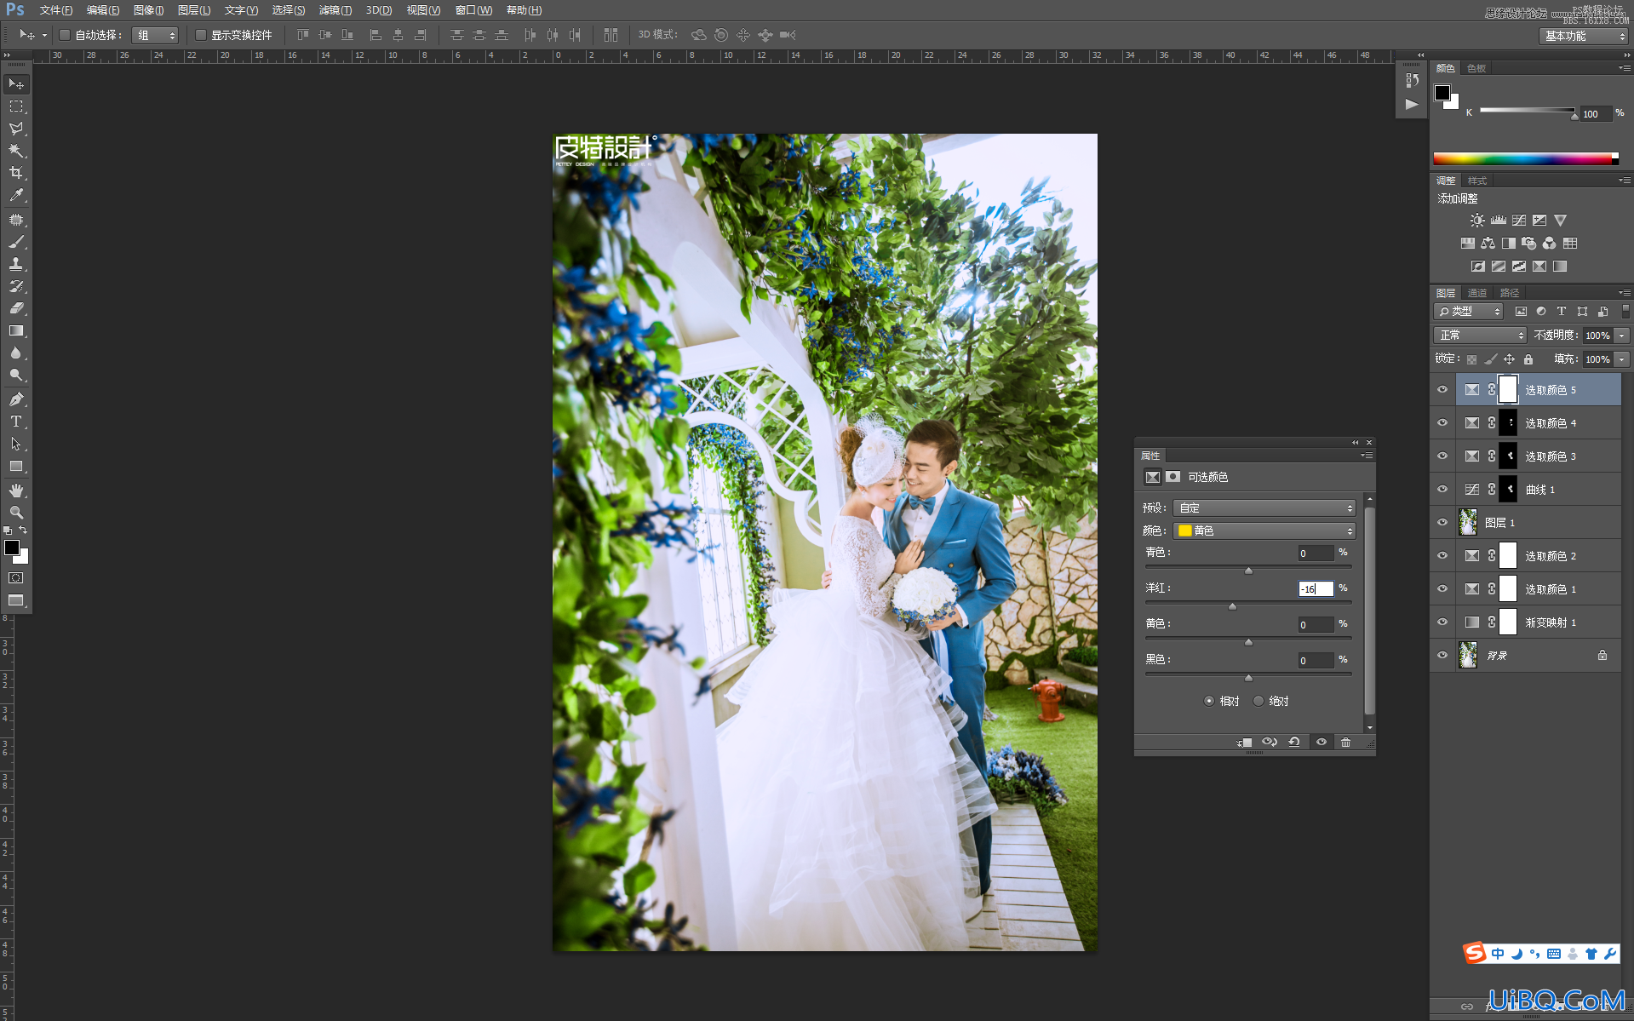The height and width of the screenshot is (1021, 1634).
Task: Open the 窗口 menu
Action: [473, 10]
